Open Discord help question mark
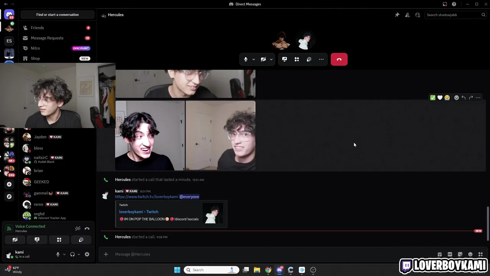 (454, 4)
